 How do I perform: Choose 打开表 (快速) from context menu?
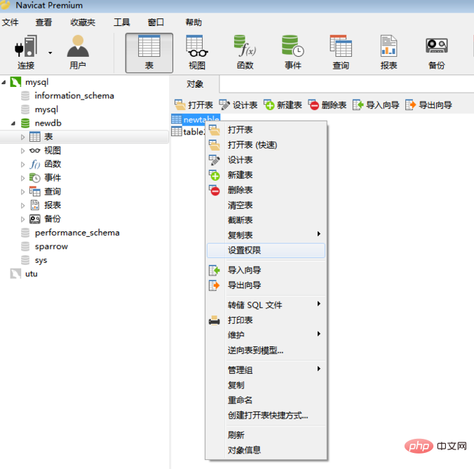tap(266, 145)
